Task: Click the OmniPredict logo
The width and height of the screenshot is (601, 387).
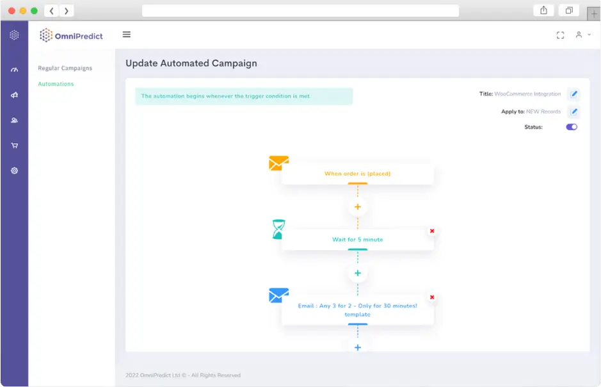Action: (71, 36)
